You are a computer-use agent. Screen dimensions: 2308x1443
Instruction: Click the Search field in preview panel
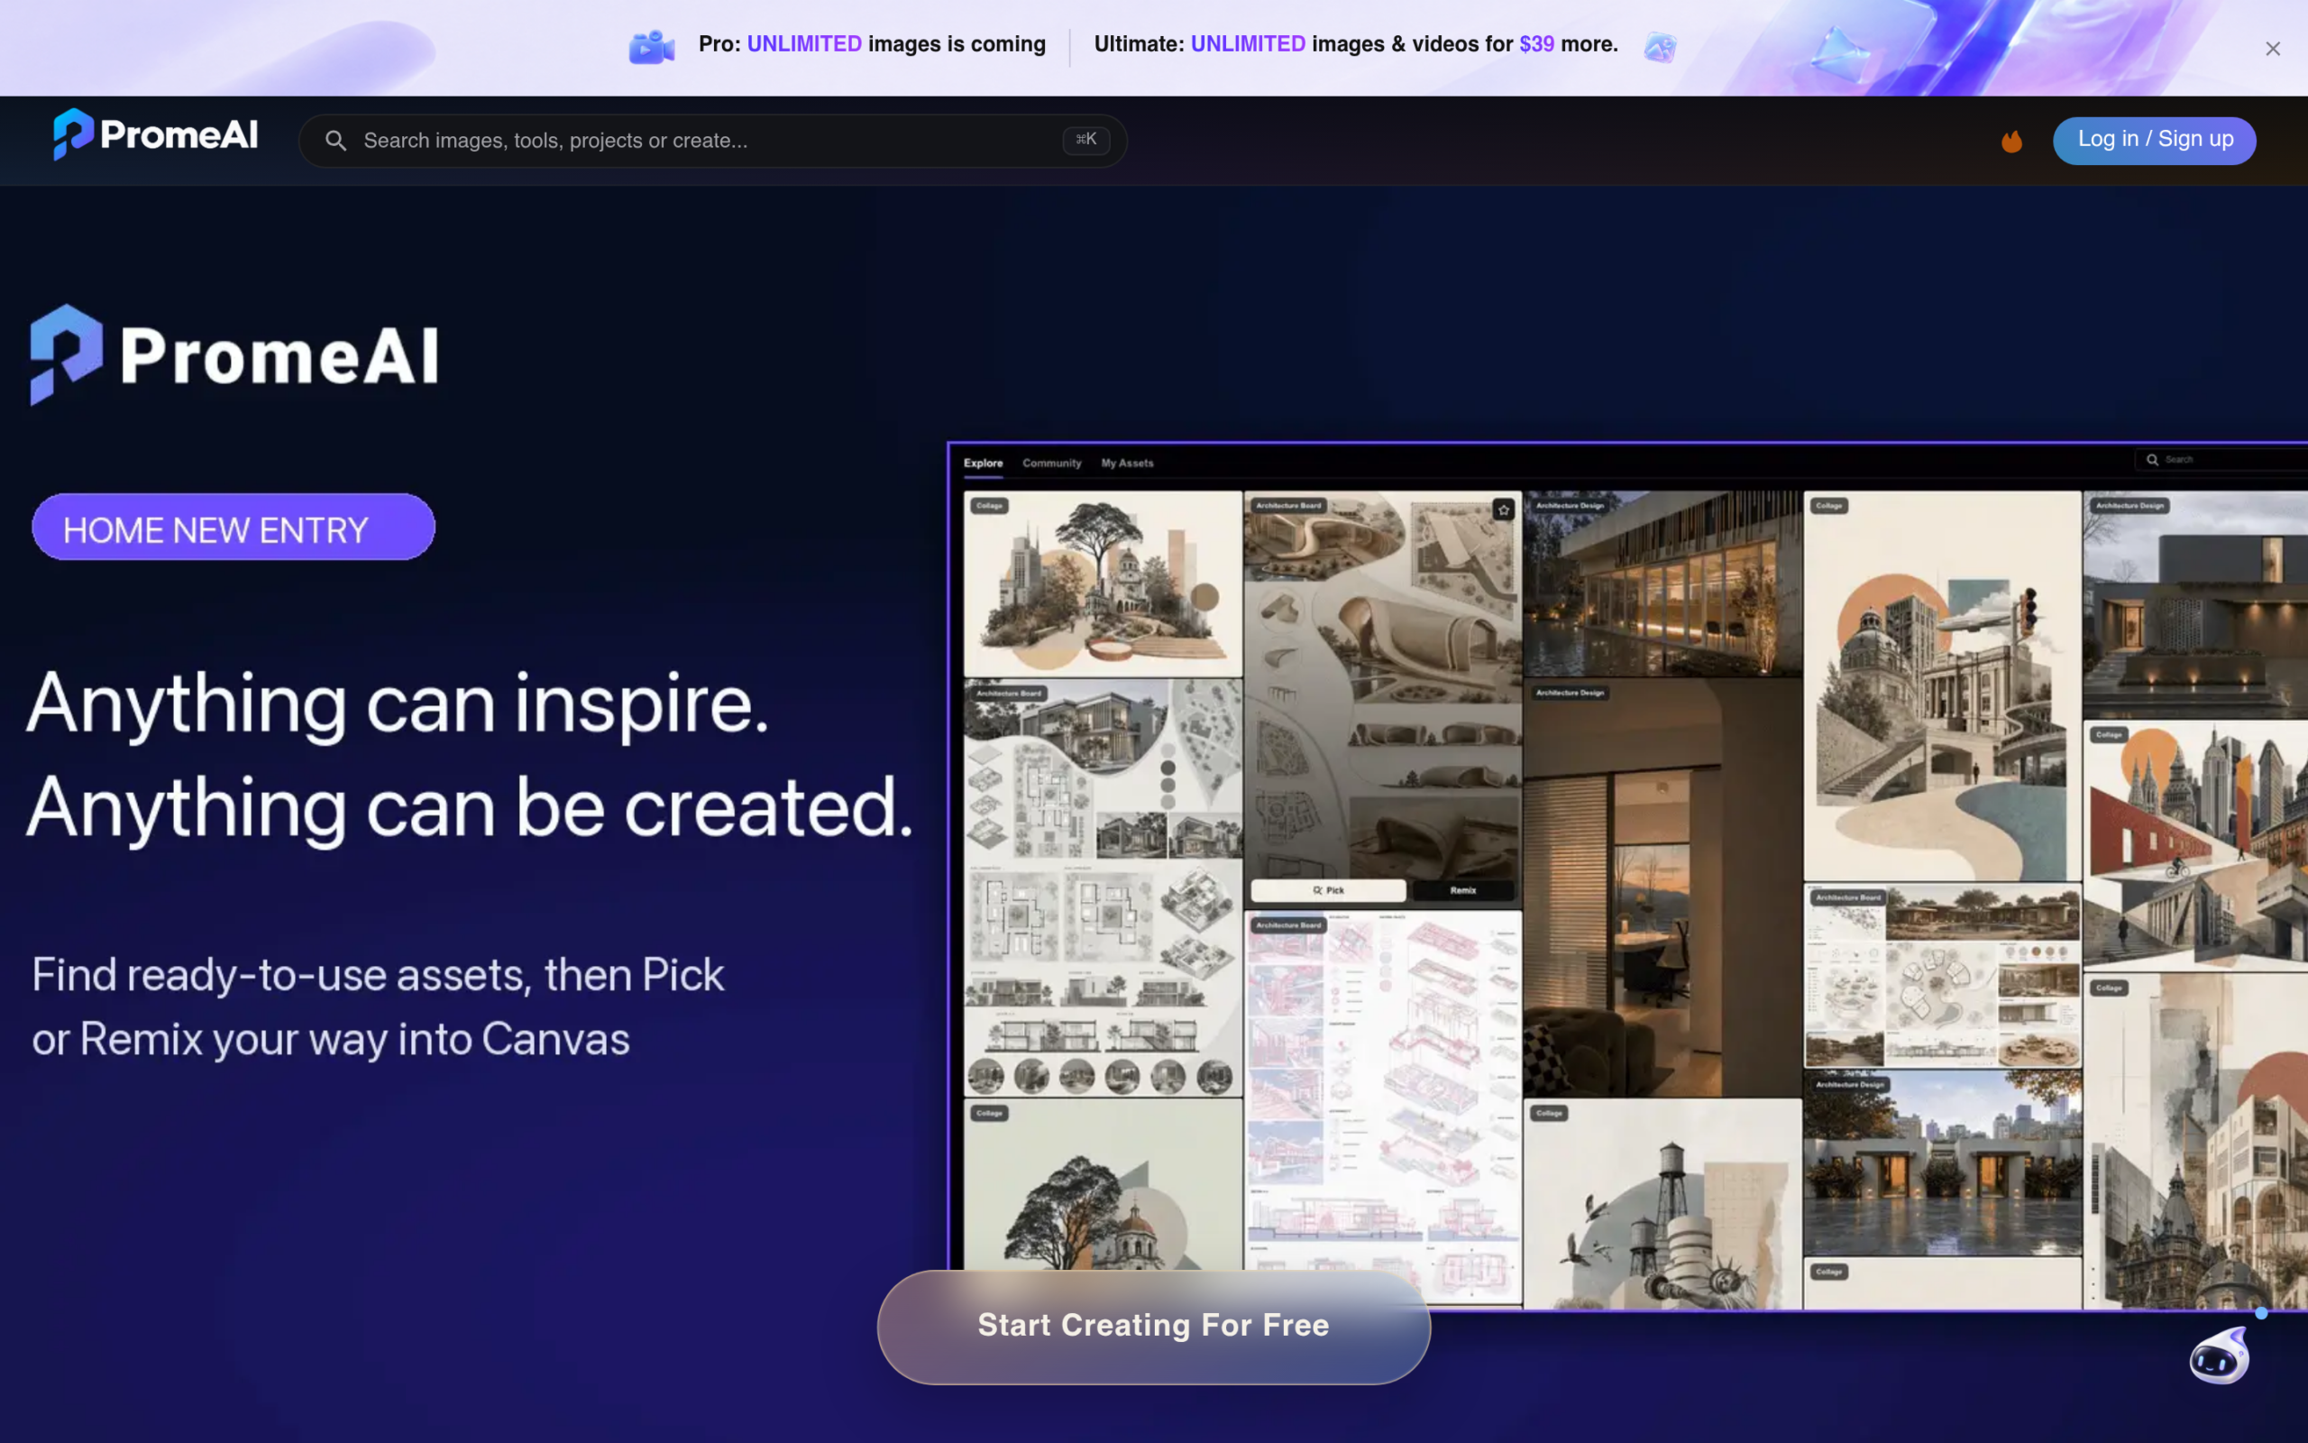[x=2221, y=460]
